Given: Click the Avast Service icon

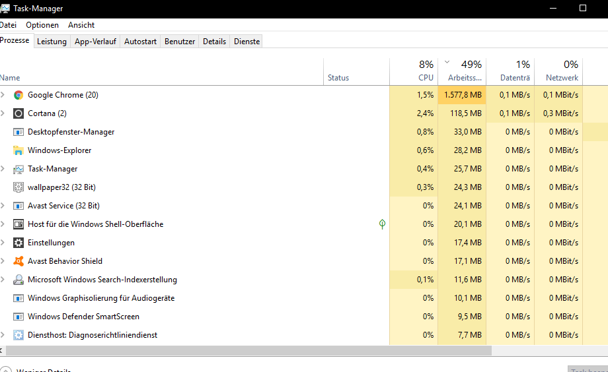Looking at the screenshot, I should click(x=19, y=206).
